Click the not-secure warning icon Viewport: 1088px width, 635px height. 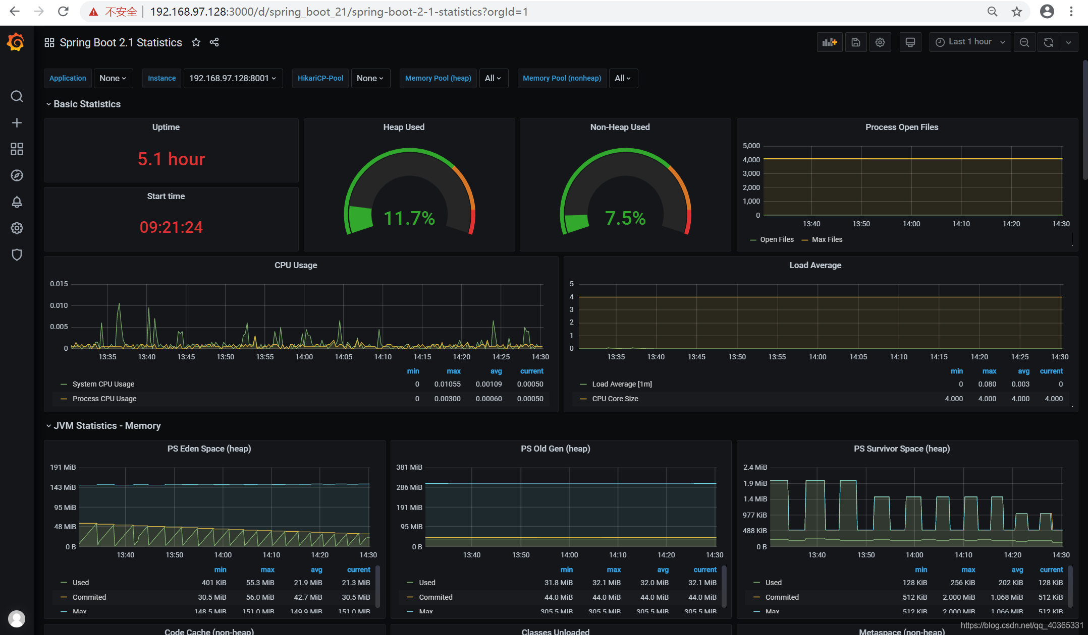[93, 12]
